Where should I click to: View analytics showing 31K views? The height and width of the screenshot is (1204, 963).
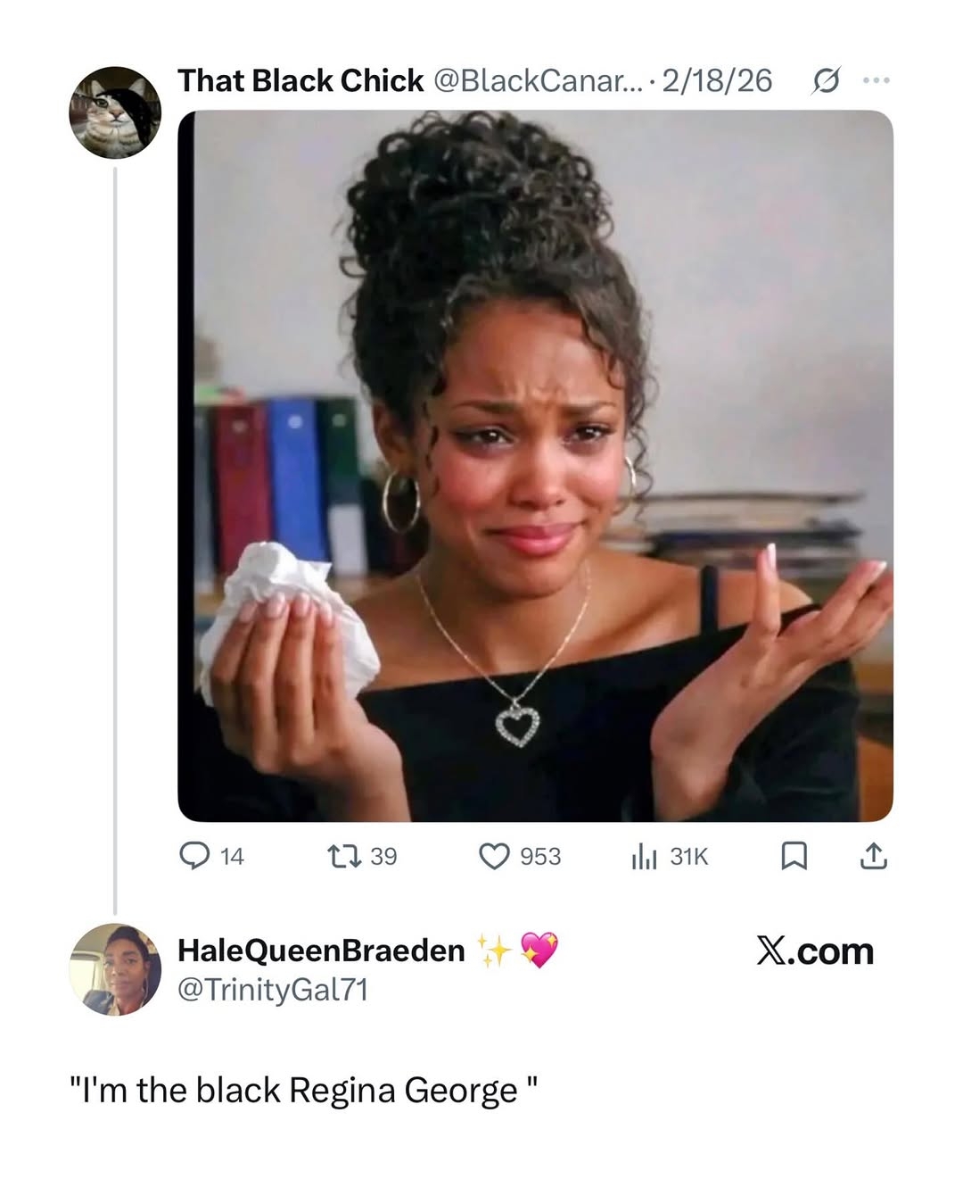[x=644, y=857]
